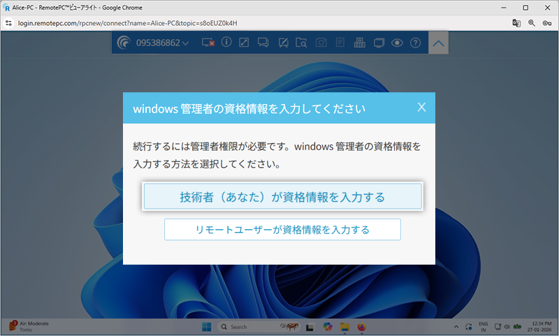Image resolution: width=559 pixels, height=336 pixels.
Task: Click the RemotePC logo in session toolbar
Action: (x=124, y=43)
